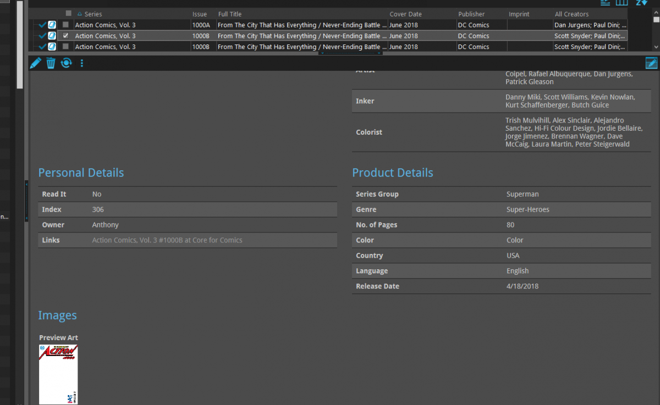Click the 'Dan Jurgens; Paul Dini' creators cell
This screenshot has height=405, width=660.
pos(590,25)
